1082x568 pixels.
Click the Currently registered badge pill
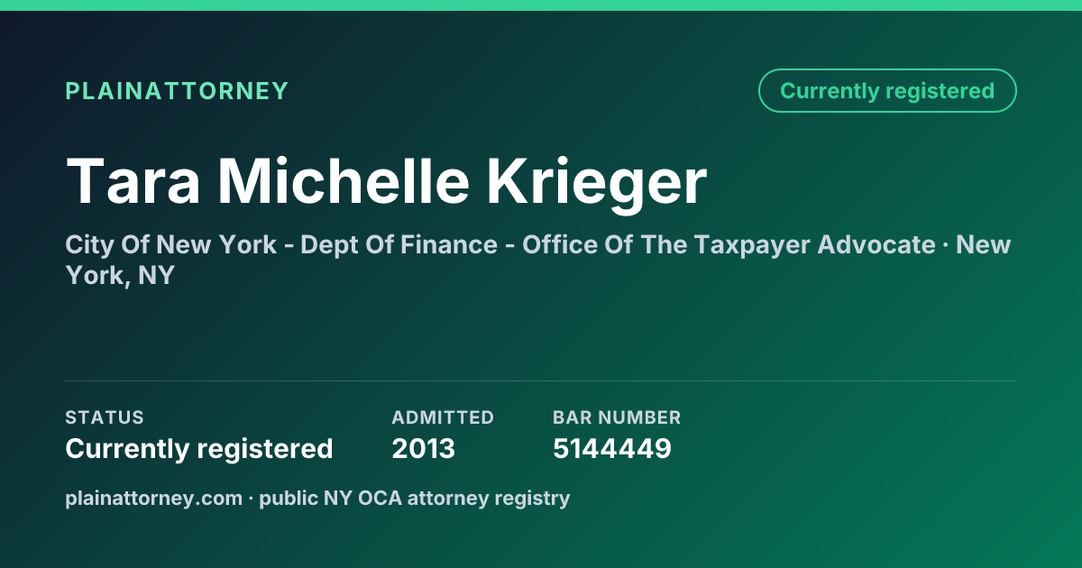click(x=887, y=91)
